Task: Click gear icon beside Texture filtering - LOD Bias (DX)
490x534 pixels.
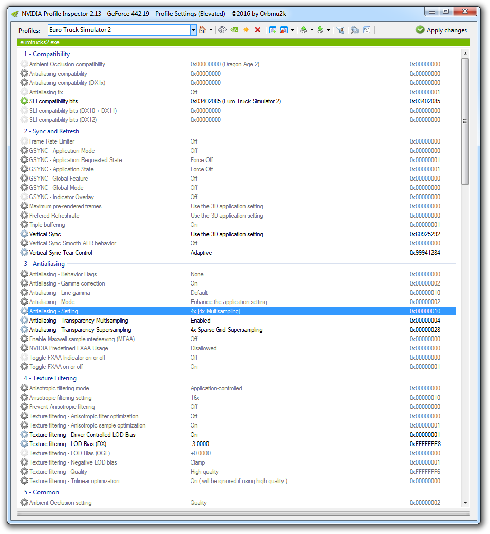Action: 24,444
